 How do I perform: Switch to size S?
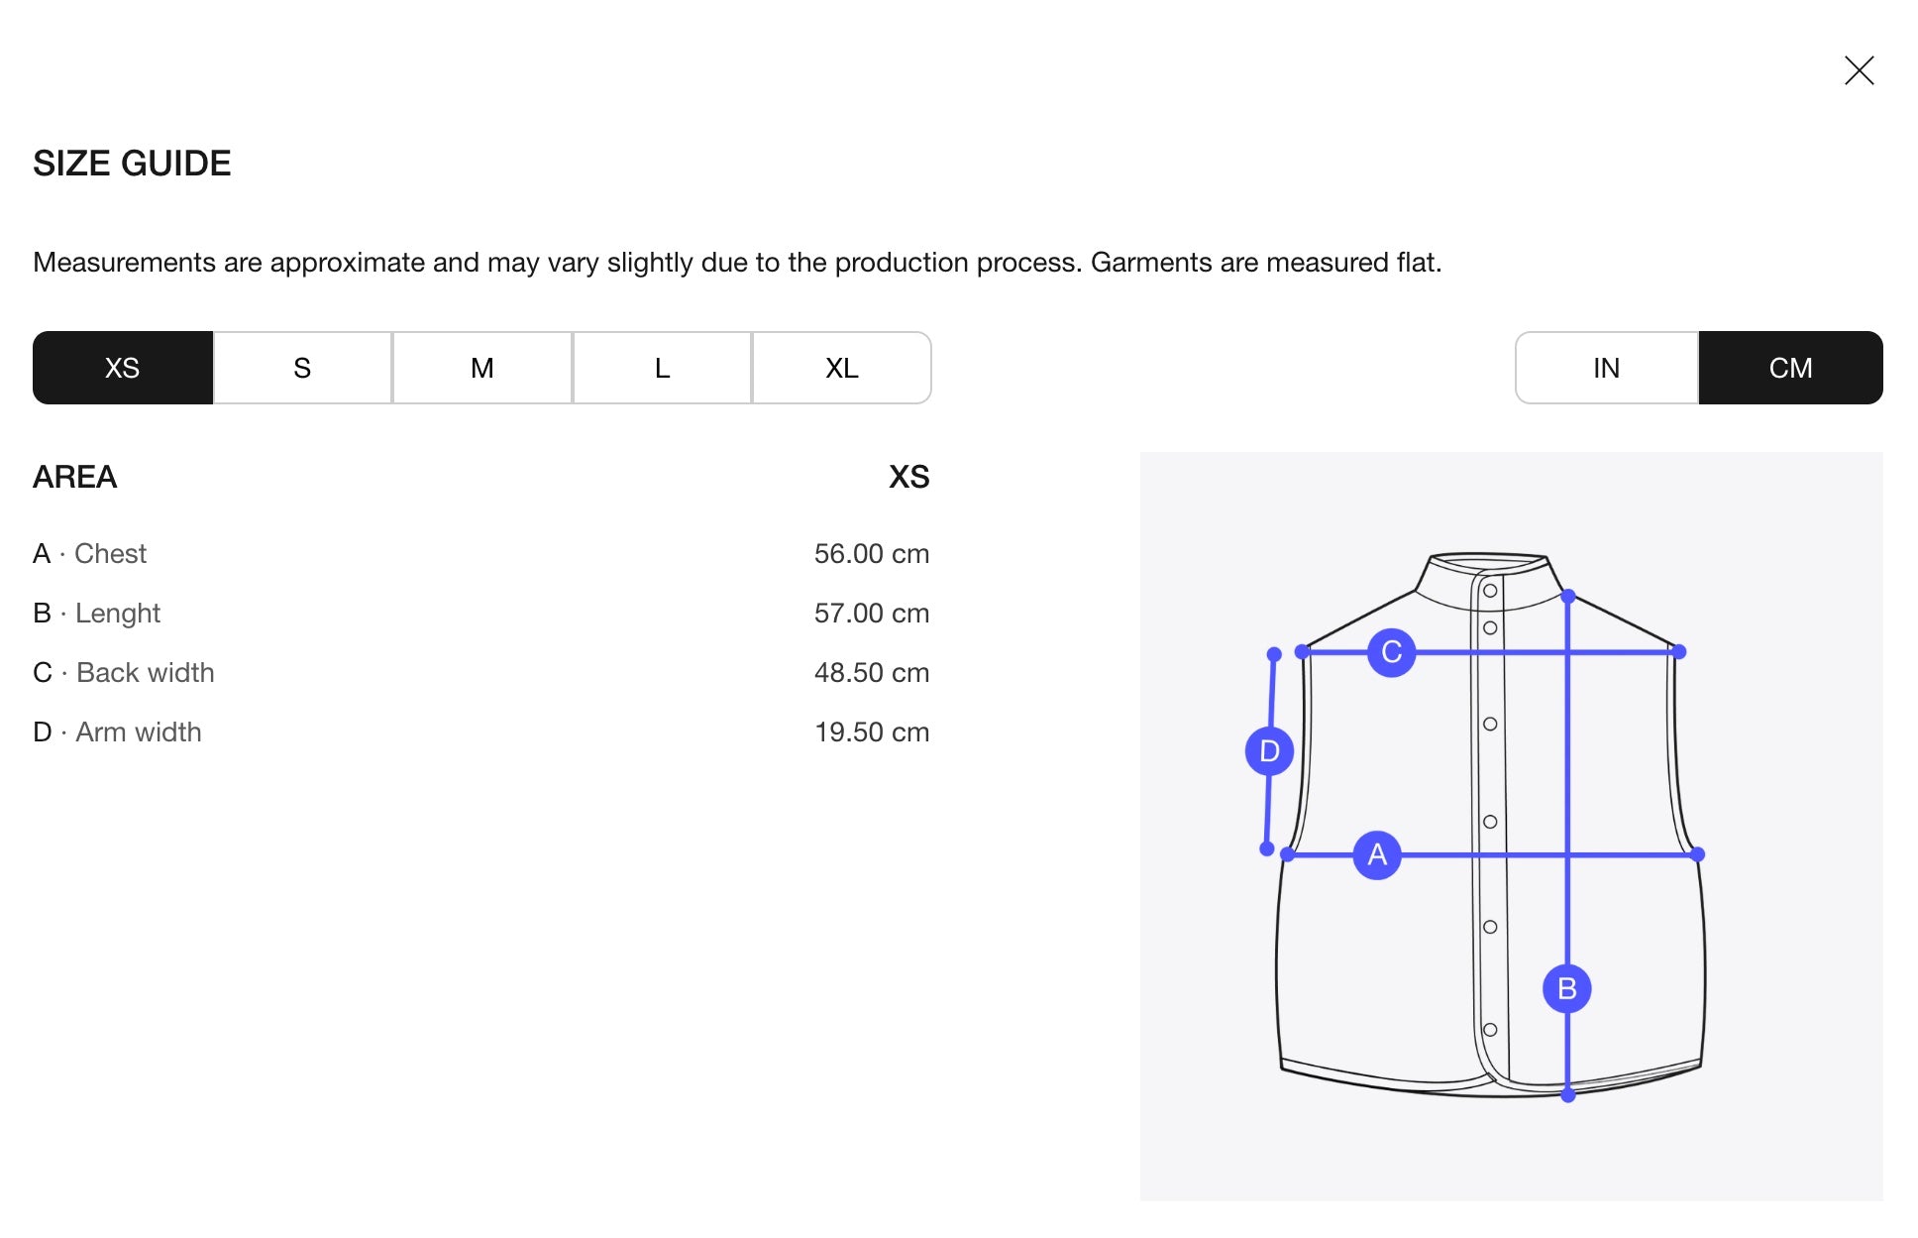pos(303,368)
